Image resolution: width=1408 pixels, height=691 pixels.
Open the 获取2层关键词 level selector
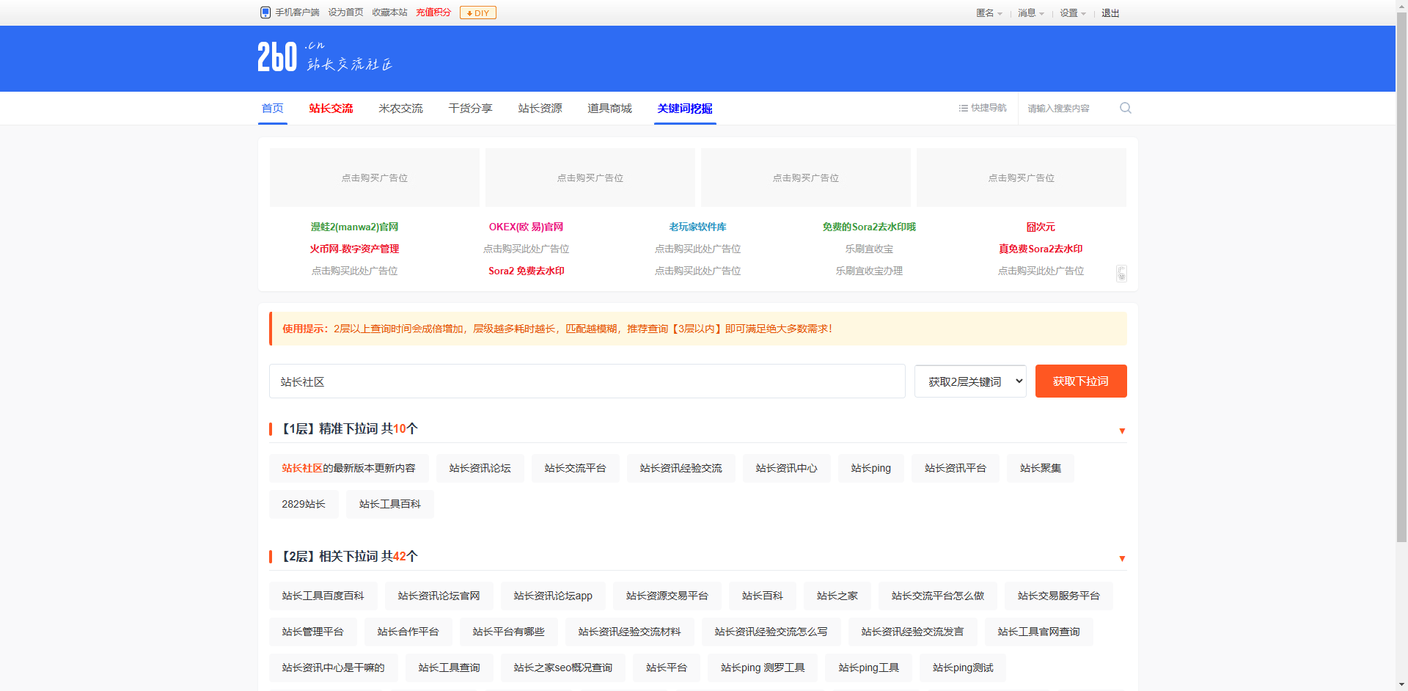(x=969, y=381)
